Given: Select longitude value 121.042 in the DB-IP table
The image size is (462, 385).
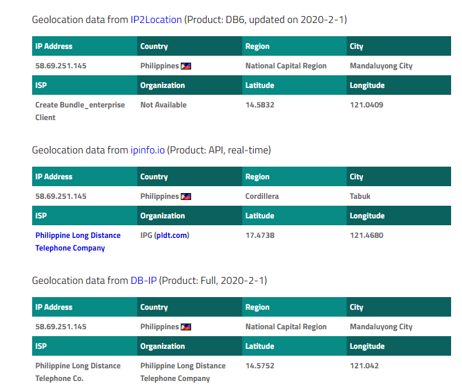Looking at the screenshot, I should (x=364, y=366).
